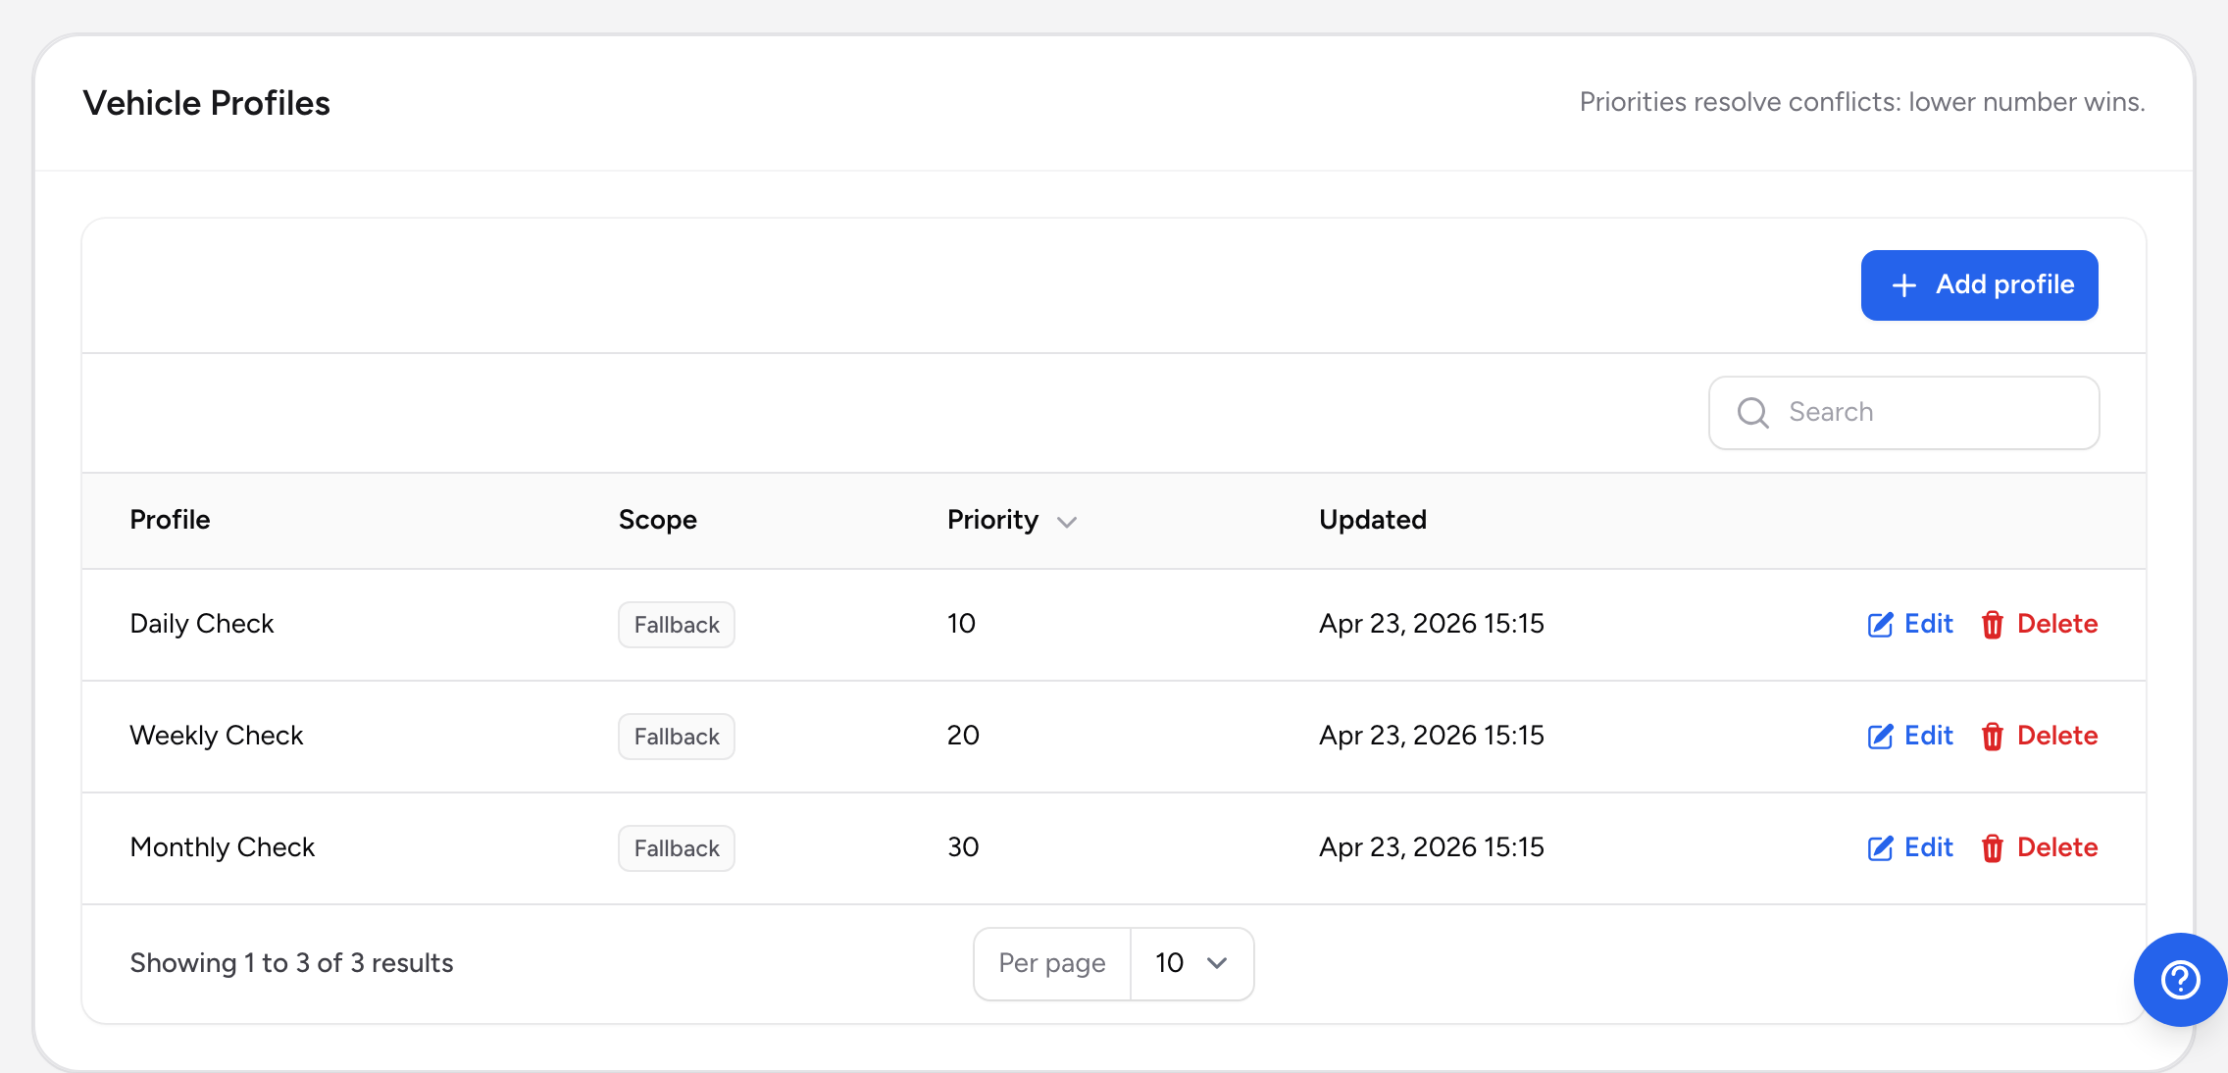Image resolution: width=2228 pixels, height=1073 pixels.
Task: Click the Priority sort chevron arrow
Action: [1067, 522]
